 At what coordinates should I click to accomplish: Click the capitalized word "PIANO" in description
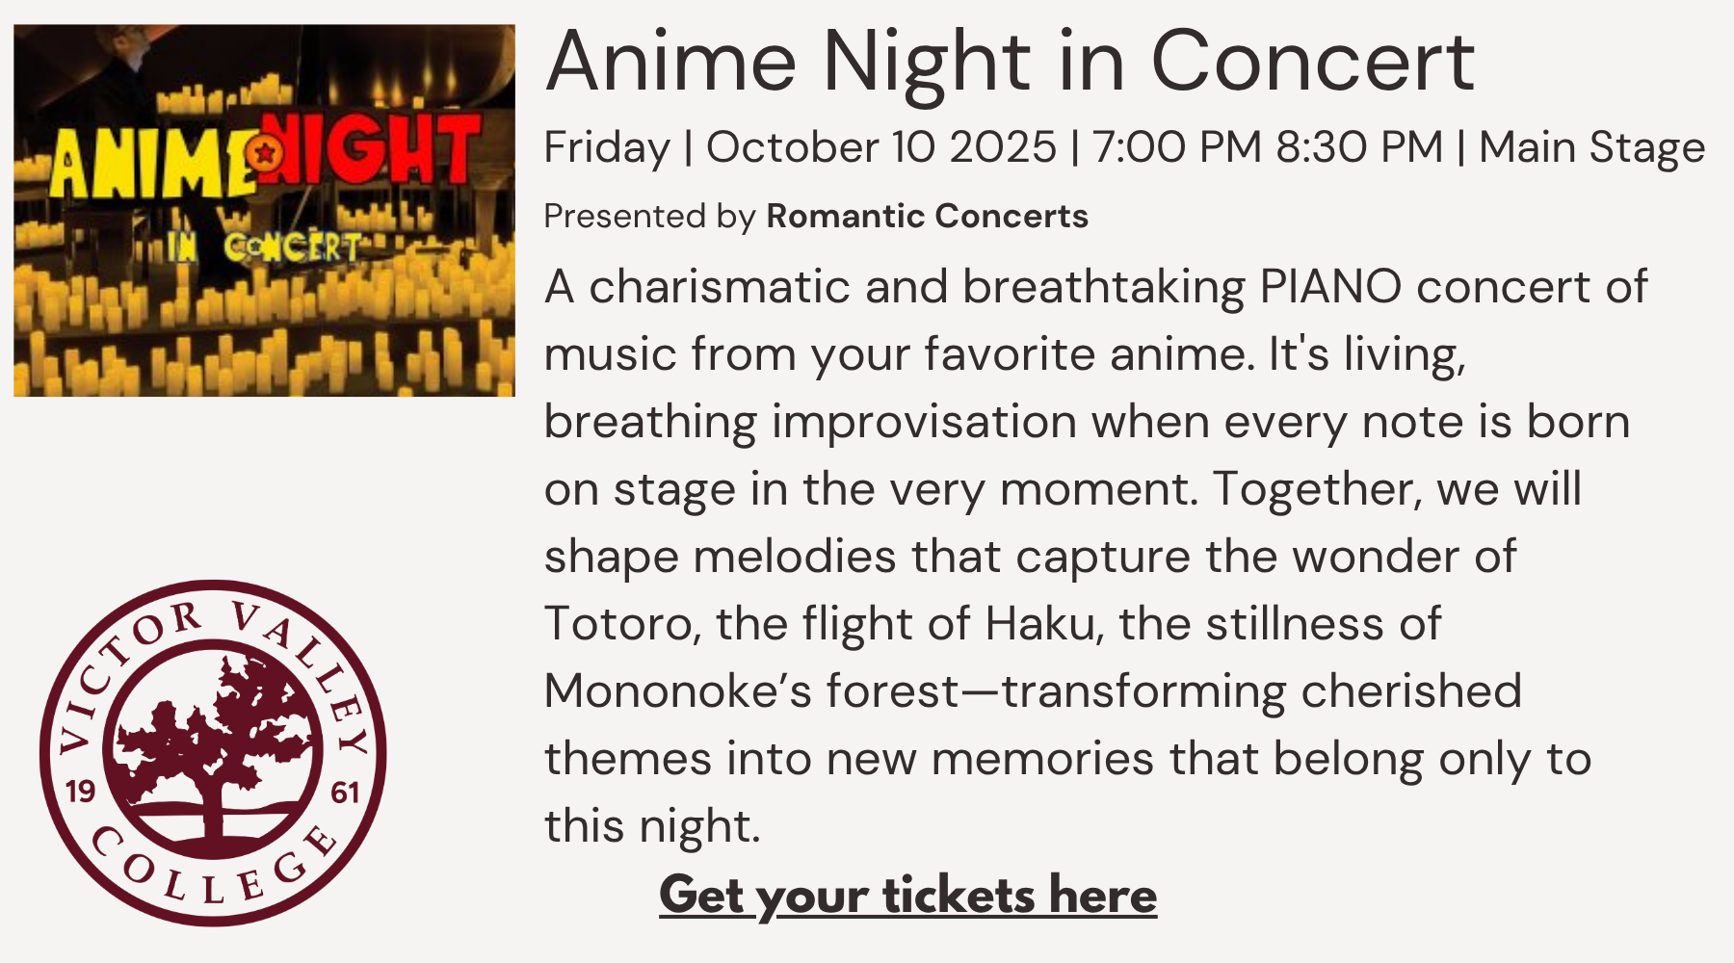(x=1330, y=287)
